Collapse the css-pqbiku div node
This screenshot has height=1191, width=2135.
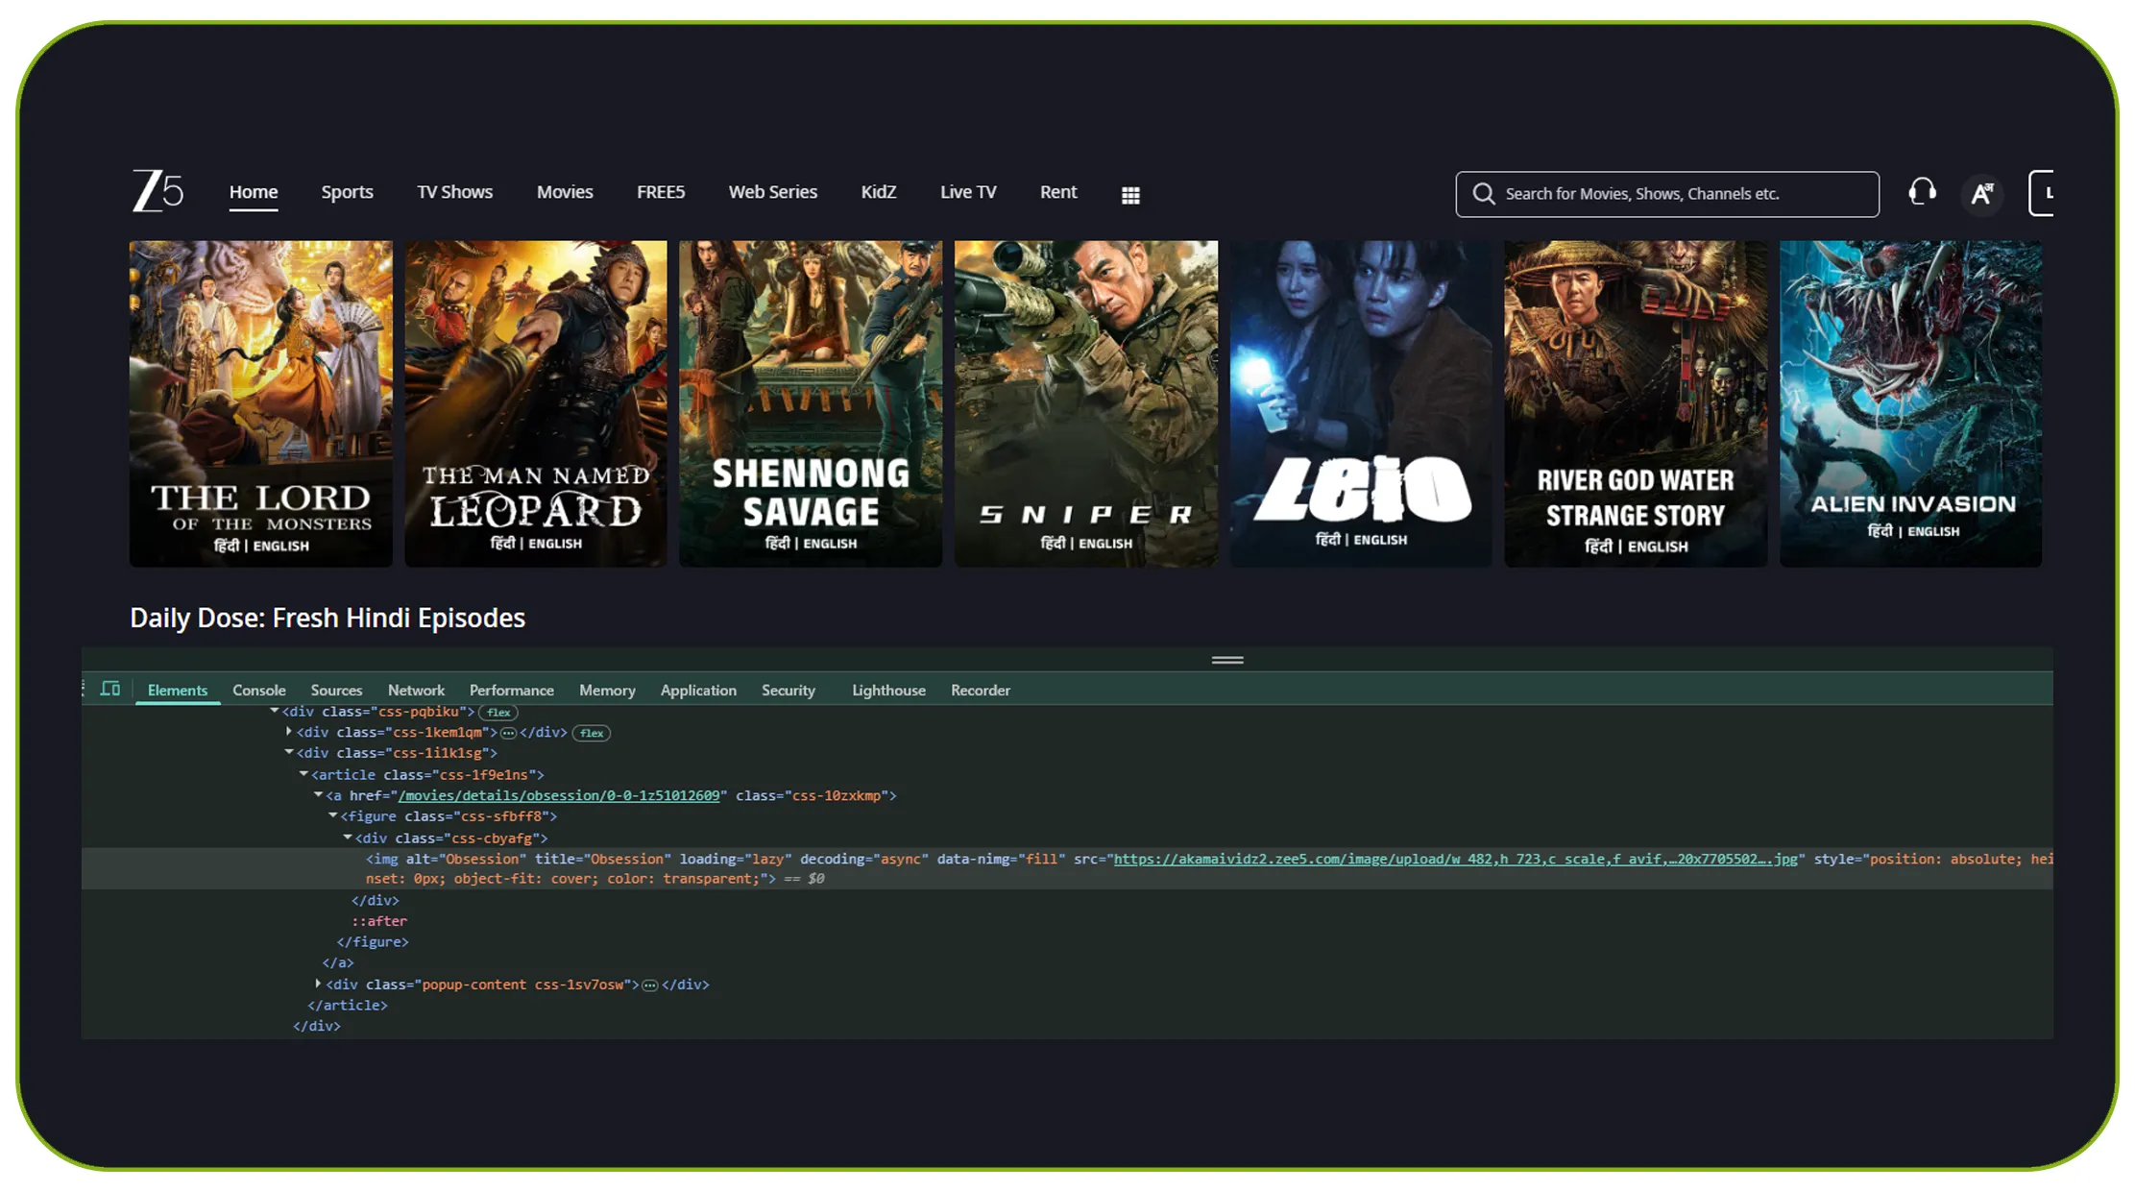[x=275, y=711]
